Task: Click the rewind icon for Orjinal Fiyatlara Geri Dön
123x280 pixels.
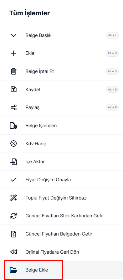Action: point(13,252)
